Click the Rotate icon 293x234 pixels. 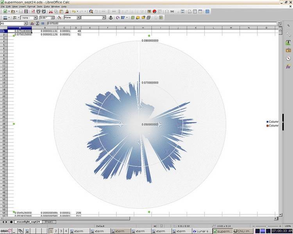click(118, 18)
